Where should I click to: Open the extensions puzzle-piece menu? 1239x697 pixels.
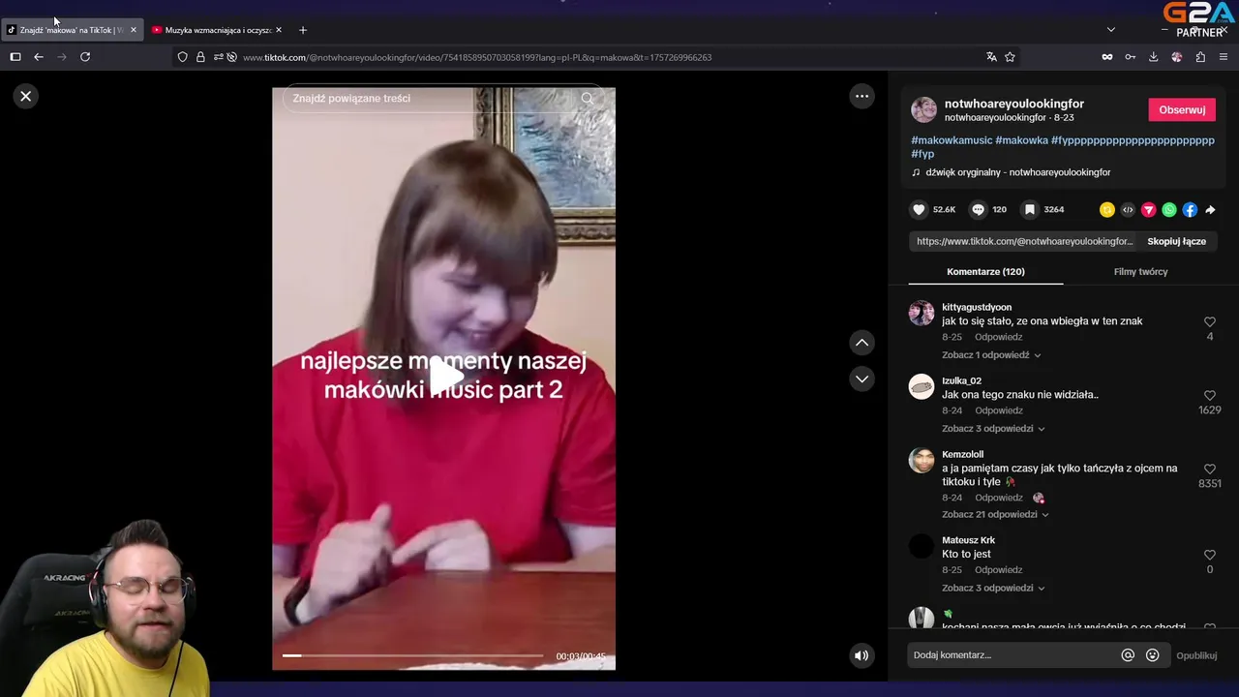[1200, 57]
